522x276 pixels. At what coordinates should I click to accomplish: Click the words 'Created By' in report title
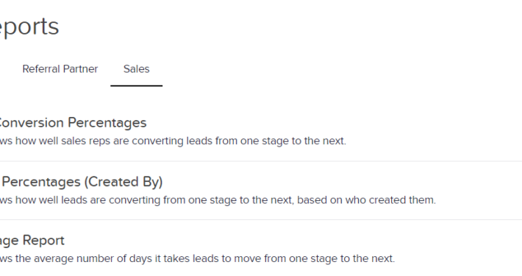[x=124, y=182]
